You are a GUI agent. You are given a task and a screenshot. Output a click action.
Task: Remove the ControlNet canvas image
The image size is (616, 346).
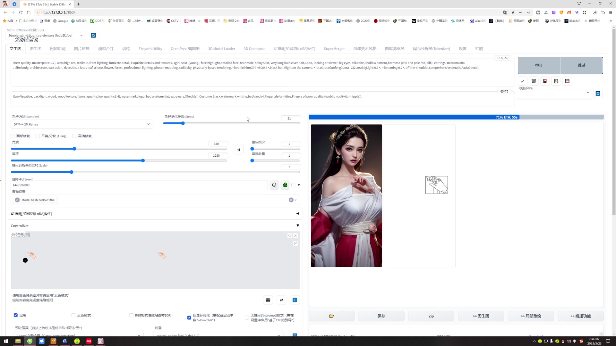coord(295,236)
